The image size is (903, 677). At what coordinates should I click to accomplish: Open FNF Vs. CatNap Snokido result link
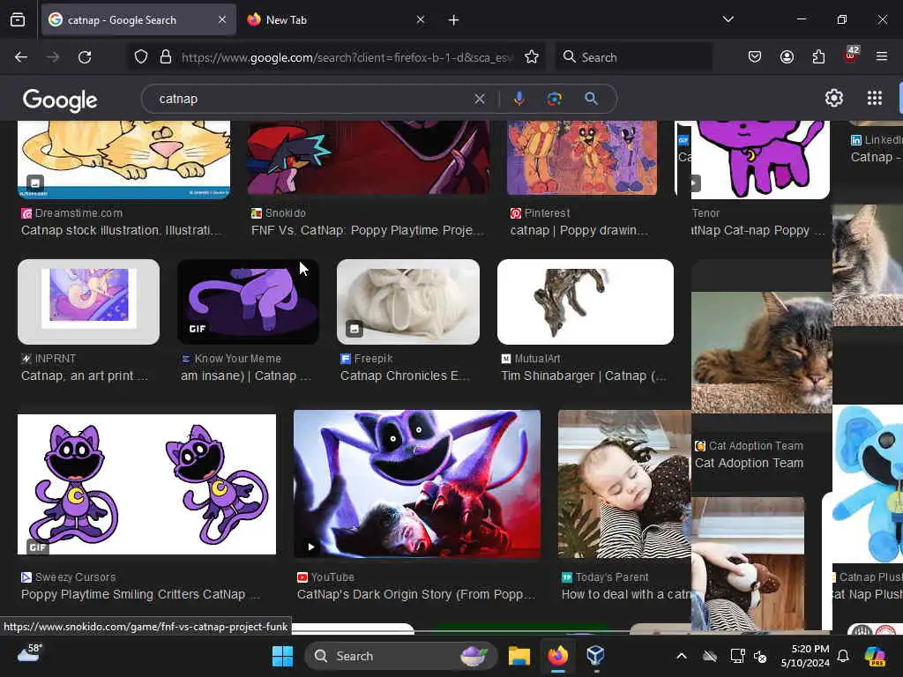coord(367,230)
